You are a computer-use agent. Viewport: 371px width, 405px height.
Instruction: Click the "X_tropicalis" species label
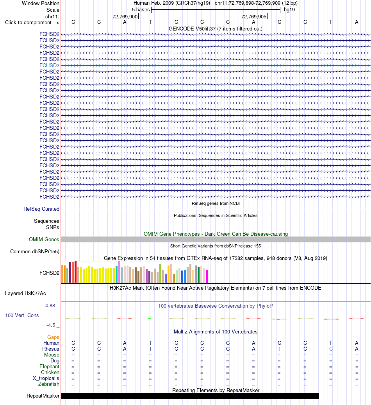click(x=46, y=378)
